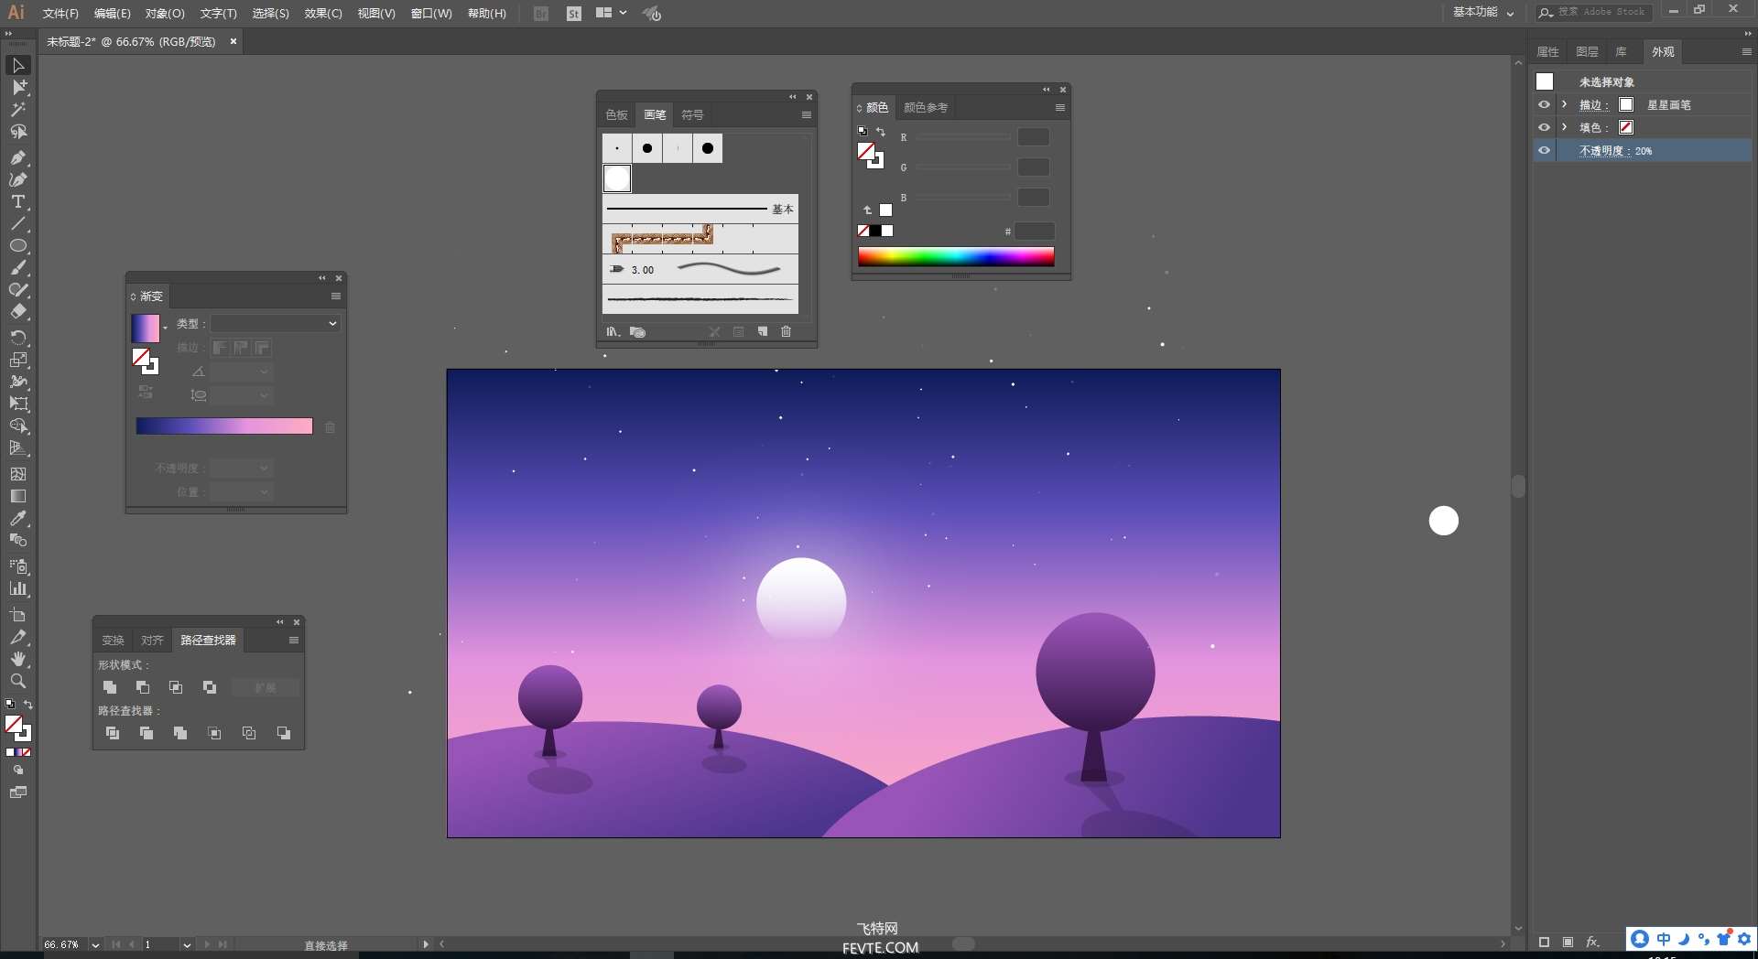Hide the opacity 20% attribute

point(1544,151)
